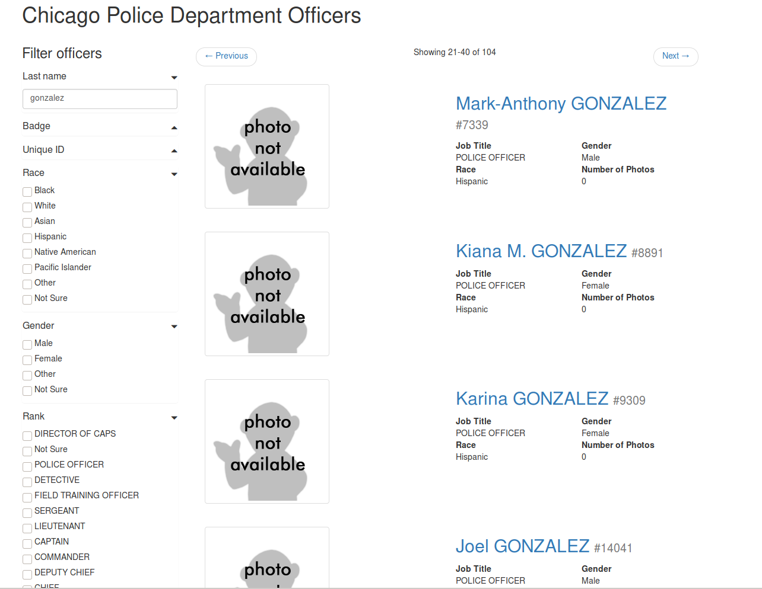Open Joel GONZALEZ officer profile
Image resolution: width=762 pixels, height=589 pixels.
coord(522,546)
